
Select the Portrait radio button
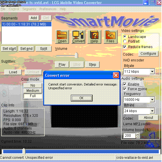[125, 41]
